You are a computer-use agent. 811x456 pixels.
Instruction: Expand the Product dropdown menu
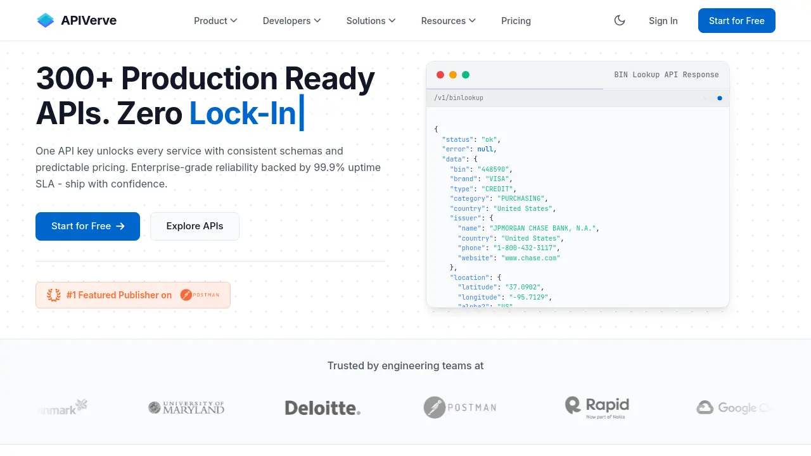[x=215, y=21]
